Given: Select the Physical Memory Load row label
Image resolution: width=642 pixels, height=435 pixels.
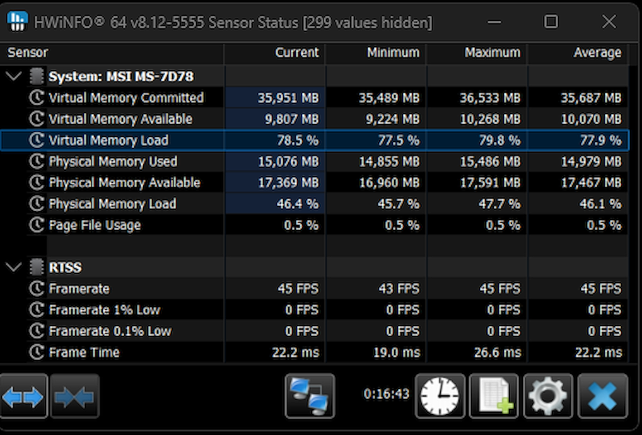Looking at the screenshot, I should point(113,204).
